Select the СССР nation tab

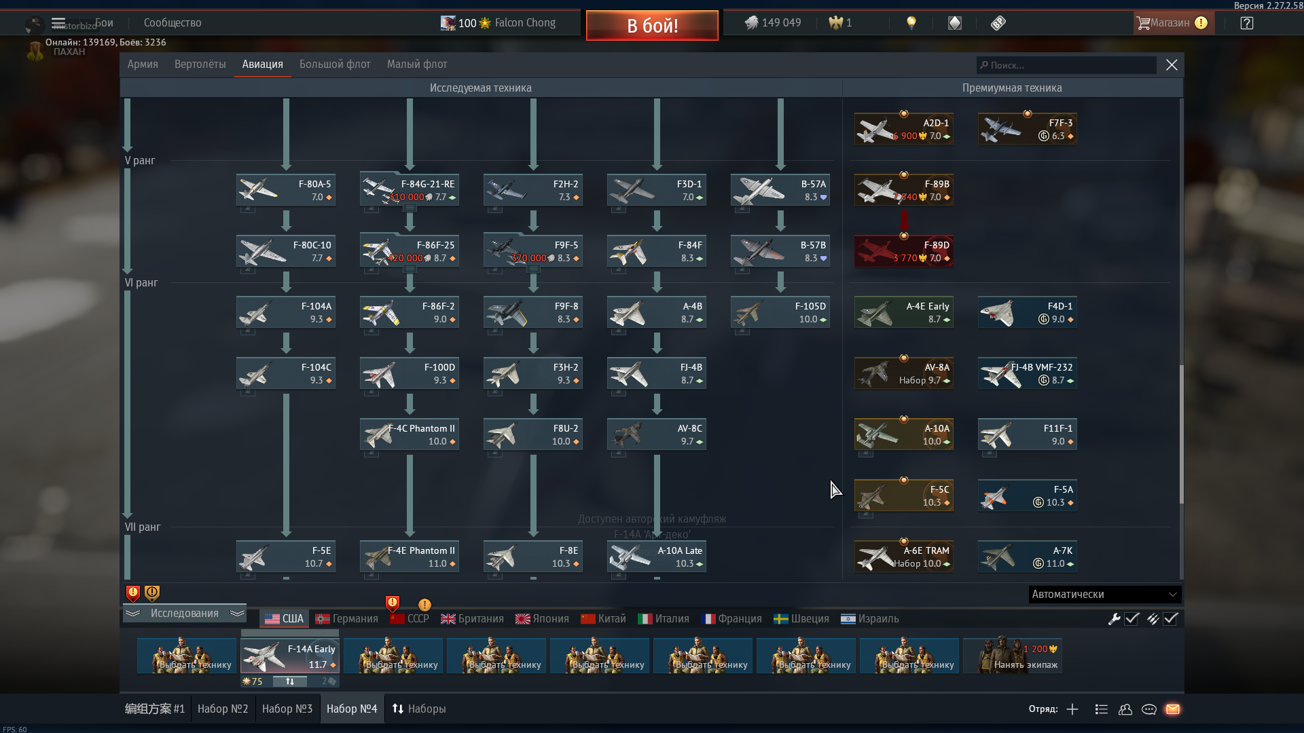click(410, 618)
